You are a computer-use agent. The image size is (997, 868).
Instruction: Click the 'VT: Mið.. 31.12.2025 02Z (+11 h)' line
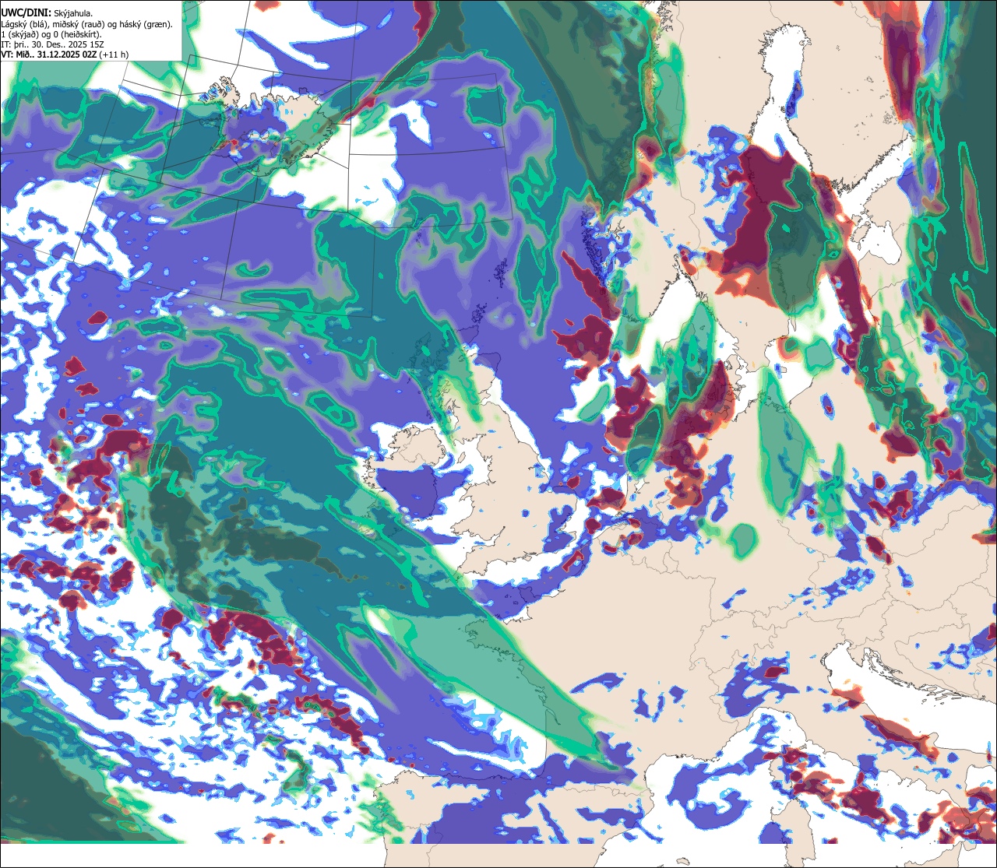(65, 54)
